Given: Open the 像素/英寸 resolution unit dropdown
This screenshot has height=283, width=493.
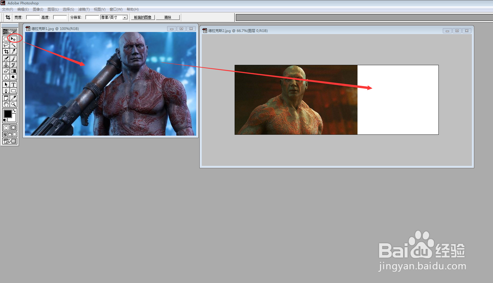Looking at the screenshot, I should [x=125, y=17].
